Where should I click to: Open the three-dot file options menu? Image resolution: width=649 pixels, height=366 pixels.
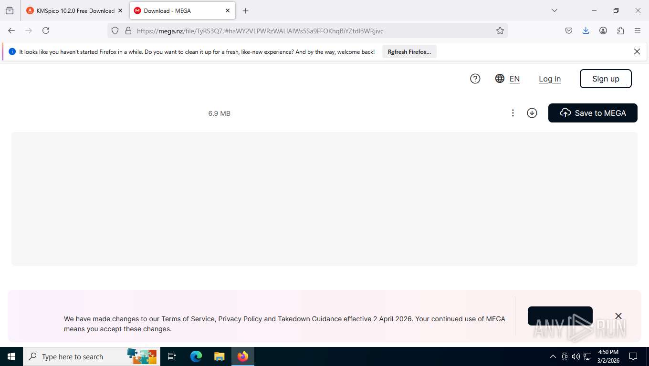(513, 113)
